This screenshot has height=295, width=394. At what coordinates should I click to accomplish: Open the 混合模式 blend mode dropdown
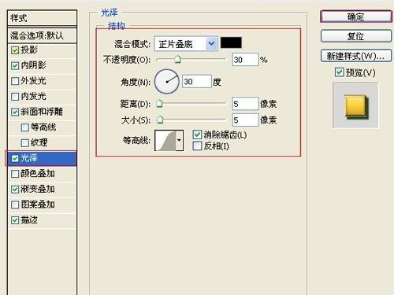tap(186, 43)
